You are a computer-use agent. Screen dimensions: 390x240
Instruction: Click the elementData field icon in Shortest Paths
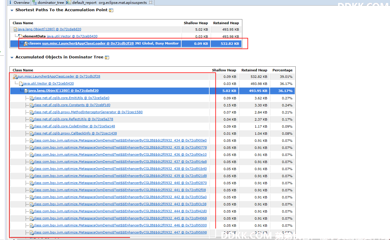click(x=20, y=36)
